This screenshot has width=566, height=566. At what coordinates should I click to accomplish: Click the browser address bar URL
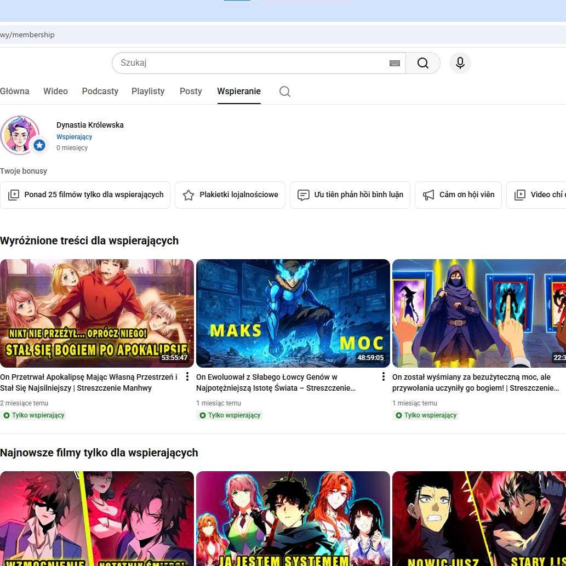(27, 35)
